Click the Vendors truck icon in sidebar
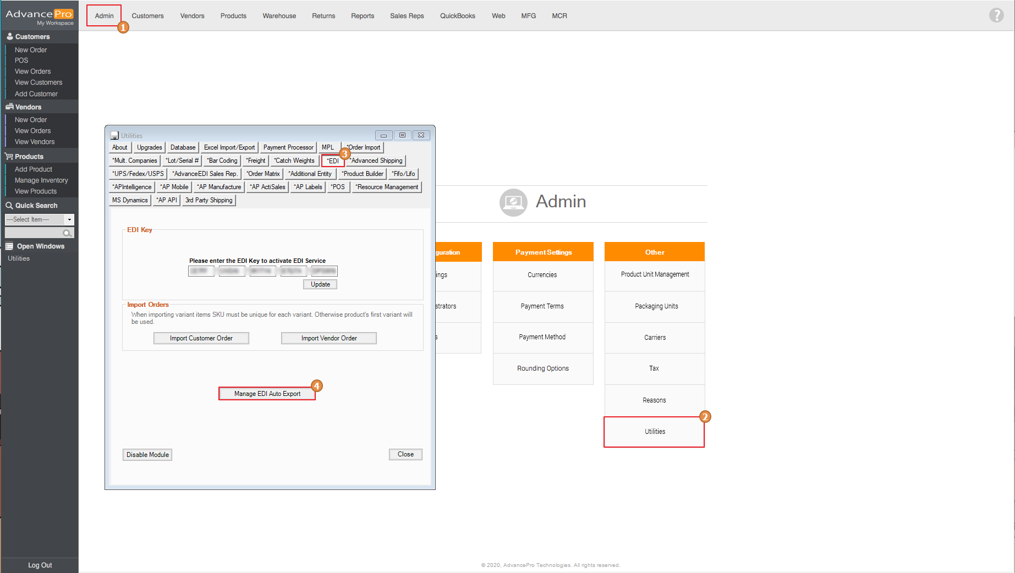 (x=9, y=107)
